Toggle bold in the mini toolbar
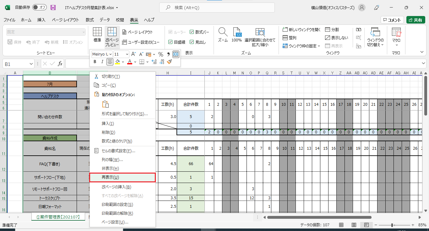This screenshot has width=429, height=231. pos(95,62)
